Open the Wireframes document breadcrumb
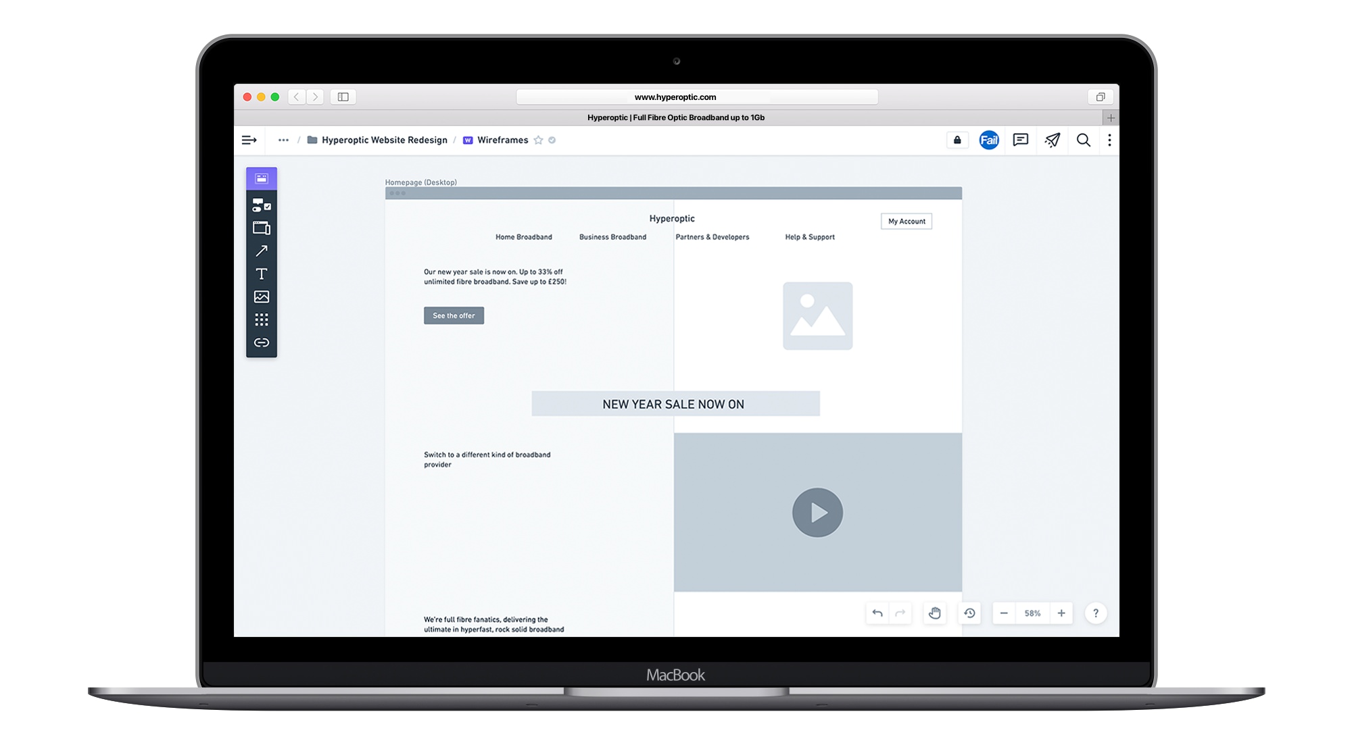The height and width of the screenshot is (743, 1352). click(x=496, y=140)
